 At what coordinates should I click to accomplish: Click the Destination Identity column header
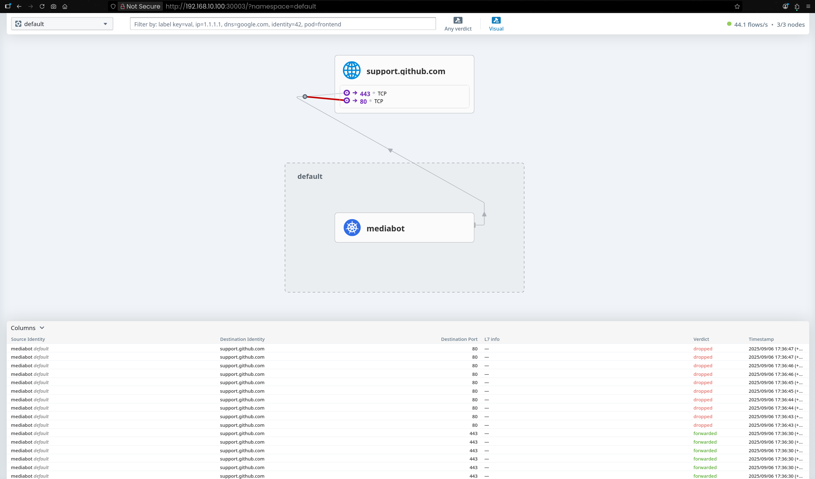pyautogui.click(x=242, y=339)
